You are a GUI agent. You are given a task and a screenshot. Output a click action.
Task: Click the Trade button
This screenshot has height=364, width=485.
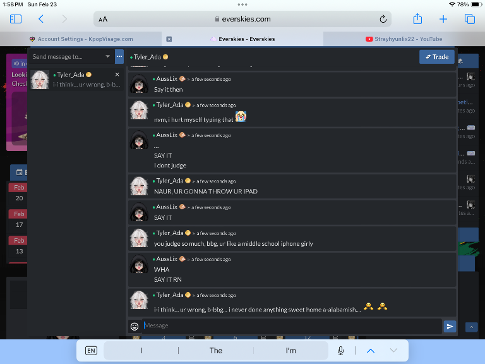pos(437,57)
